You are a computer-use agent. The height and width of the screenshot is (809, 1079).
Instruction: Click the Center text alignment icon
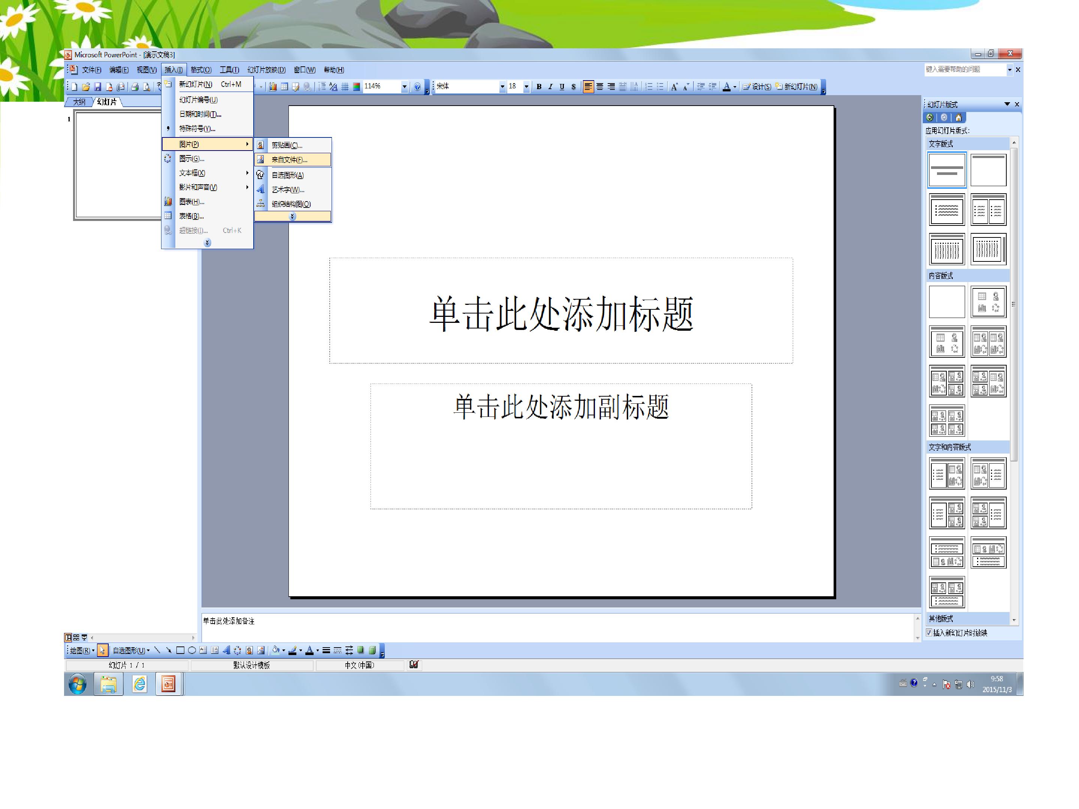point(600,87)
